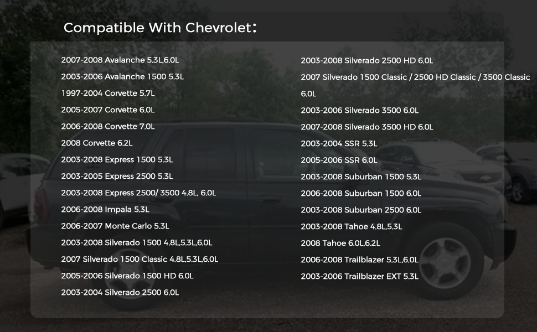The height and width of the screenshot is (332, 537).
Task: Select the 2003-2008 Express 1500 5.3L entry
Action: (x=117, y=159)
